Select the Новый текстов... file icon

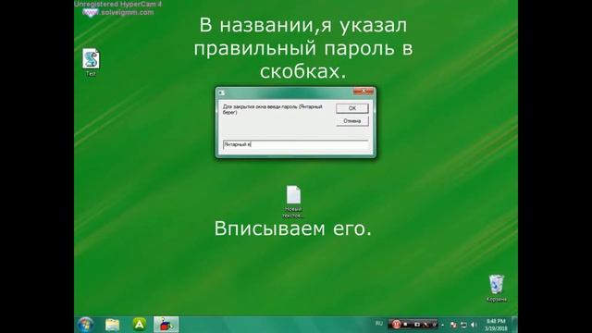tap(293, 202)
